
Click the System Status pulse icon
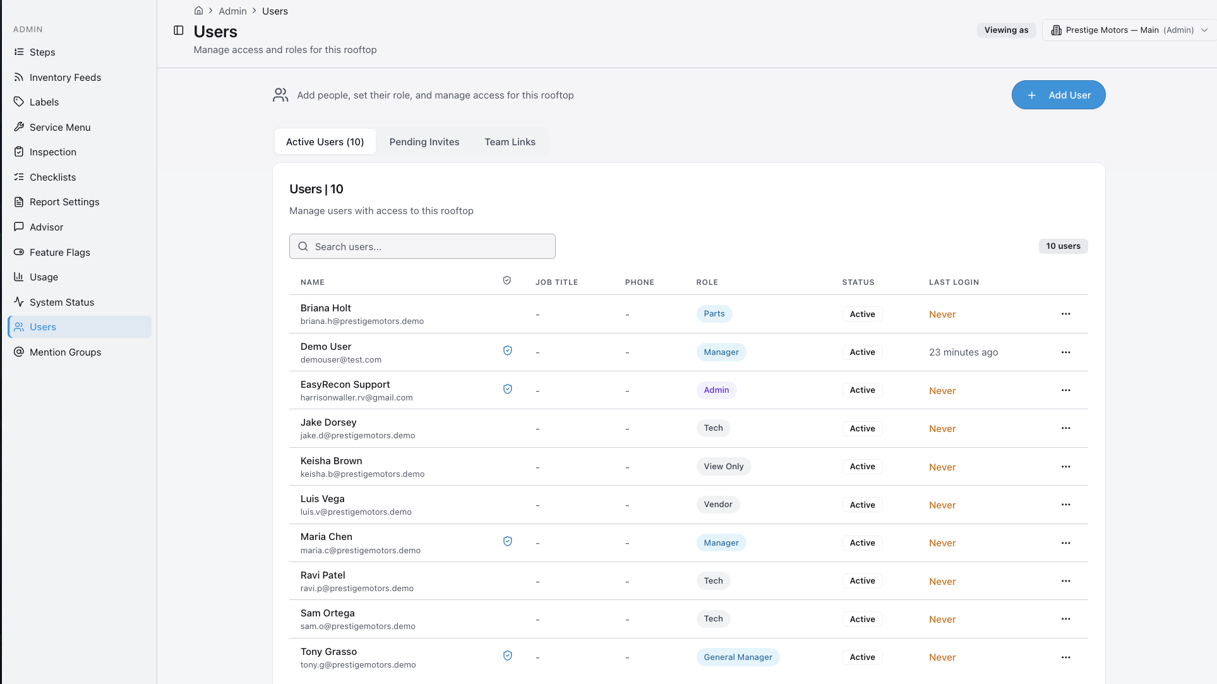pyautogui.click(x=19, y=302)
